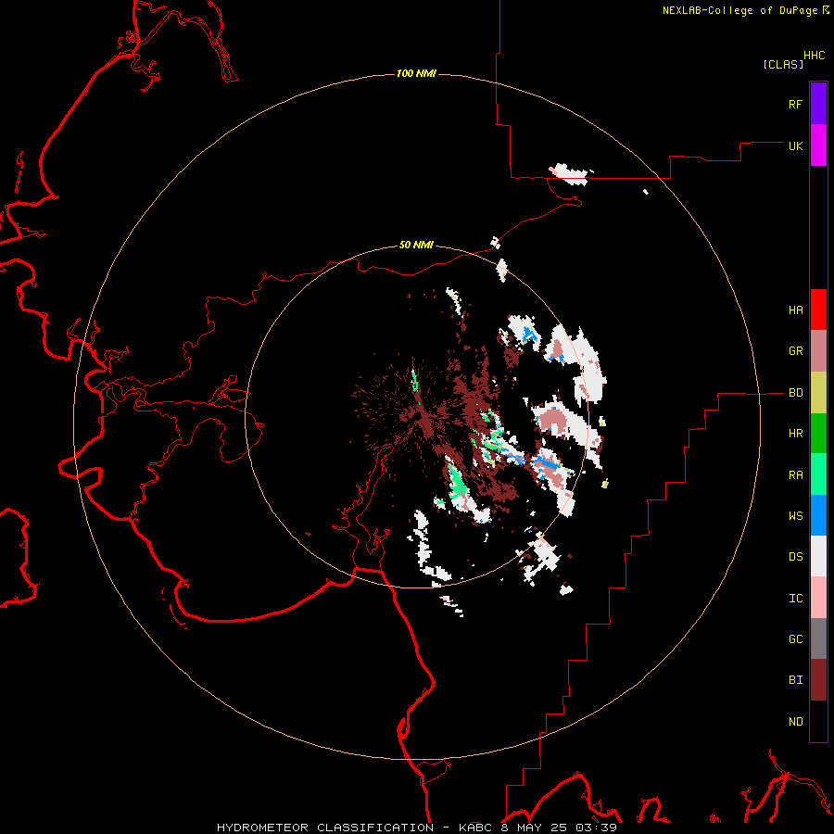Pick the DS white legend swatch
This screenshot has width=834, height=834.
818,556
